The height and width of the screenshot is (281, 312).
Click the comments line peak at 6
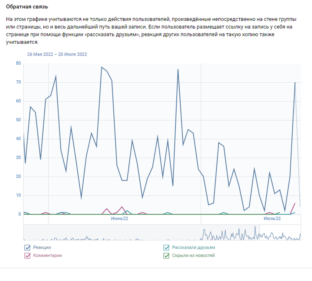point(295,203)
